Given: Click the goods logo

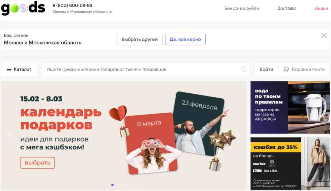Looking at the screenshot, I should [x=23, y=8].
